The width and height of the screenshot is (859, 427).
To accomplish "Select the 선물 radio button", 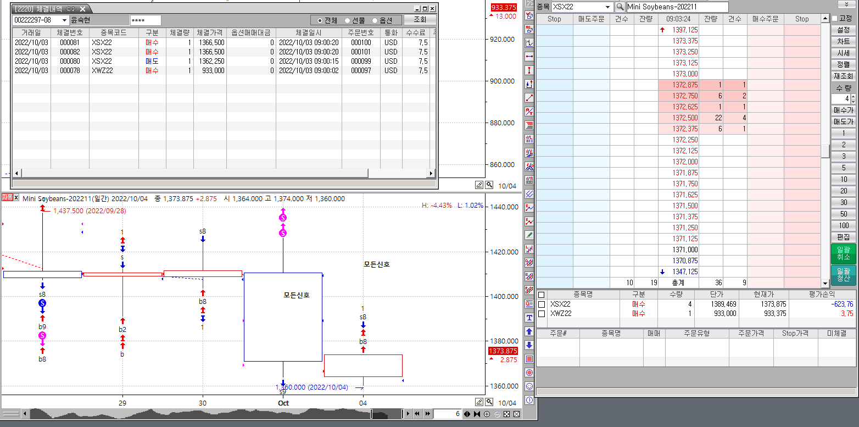I will point(348,20).
